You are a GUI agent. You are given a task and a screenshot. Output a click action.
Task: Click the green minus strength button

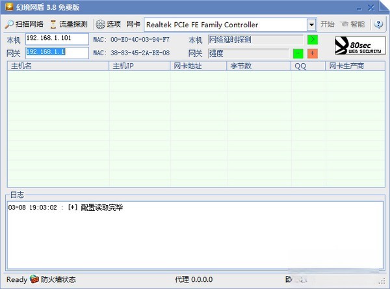coord(298,53)
